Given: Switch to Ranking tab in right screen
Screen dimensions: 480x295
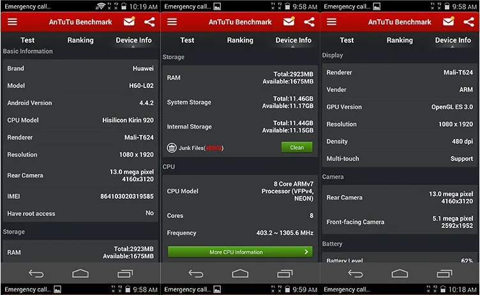Looking at the screenshot, I should 400,40.
